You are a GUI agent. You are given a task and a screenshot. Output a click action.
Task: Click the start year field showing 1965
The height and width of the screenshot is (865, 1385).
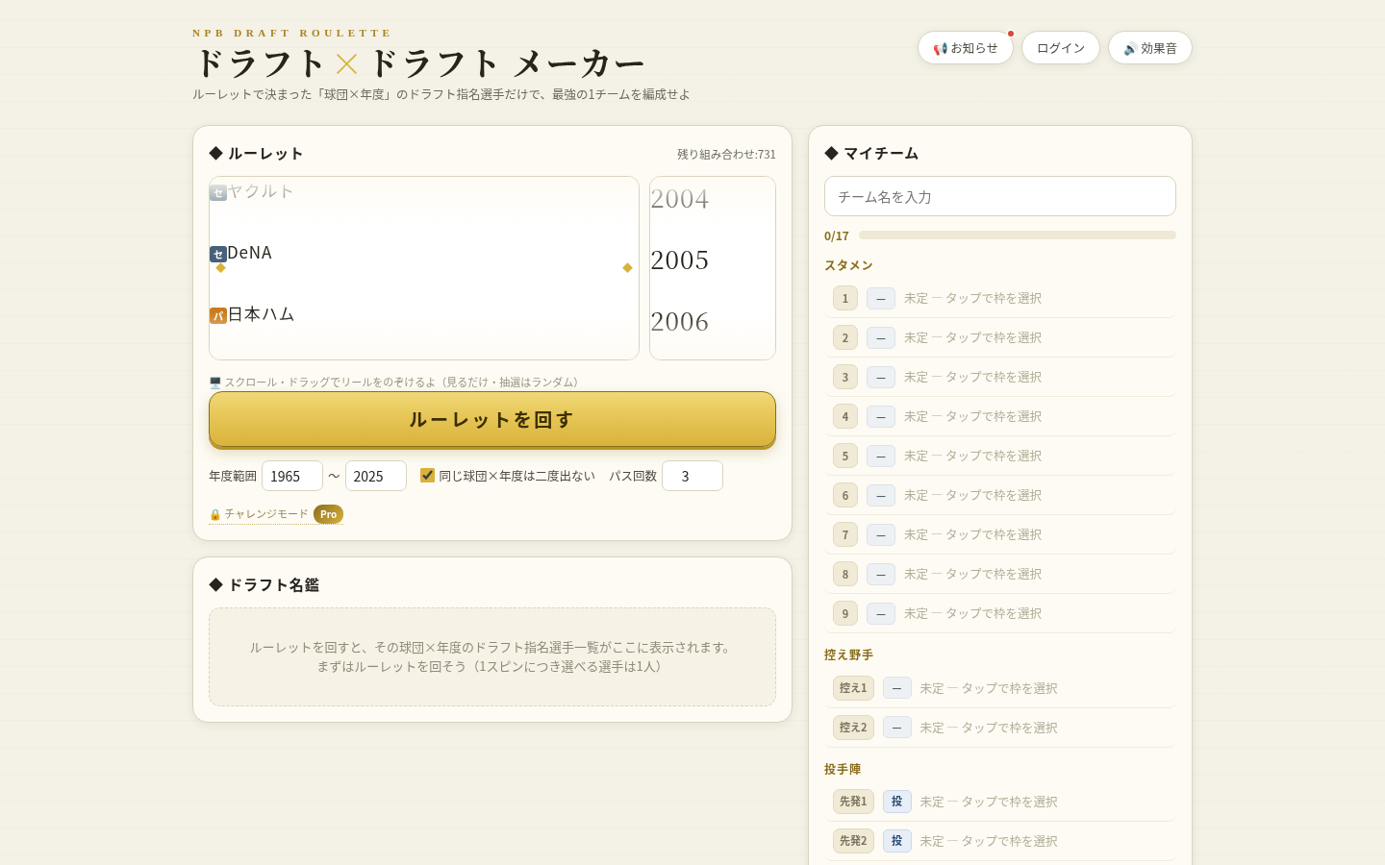(292, 476)
